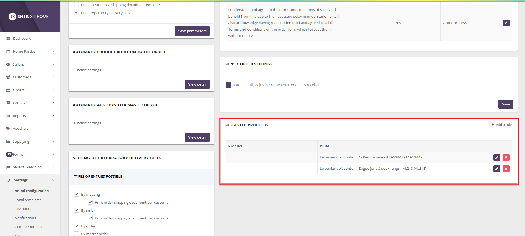Edit the terms and conditions row
Image resolution: width=525 pixels, height=236 pixels.
click(x=506, y=23)
